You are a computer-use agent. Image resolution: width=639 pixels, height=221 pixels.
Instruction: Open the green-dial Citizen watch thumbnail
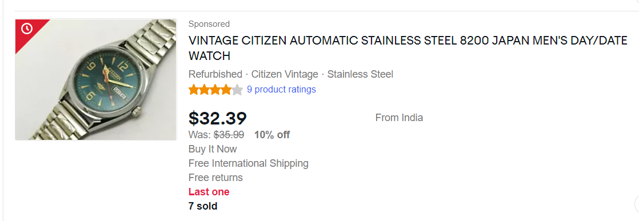96,80
